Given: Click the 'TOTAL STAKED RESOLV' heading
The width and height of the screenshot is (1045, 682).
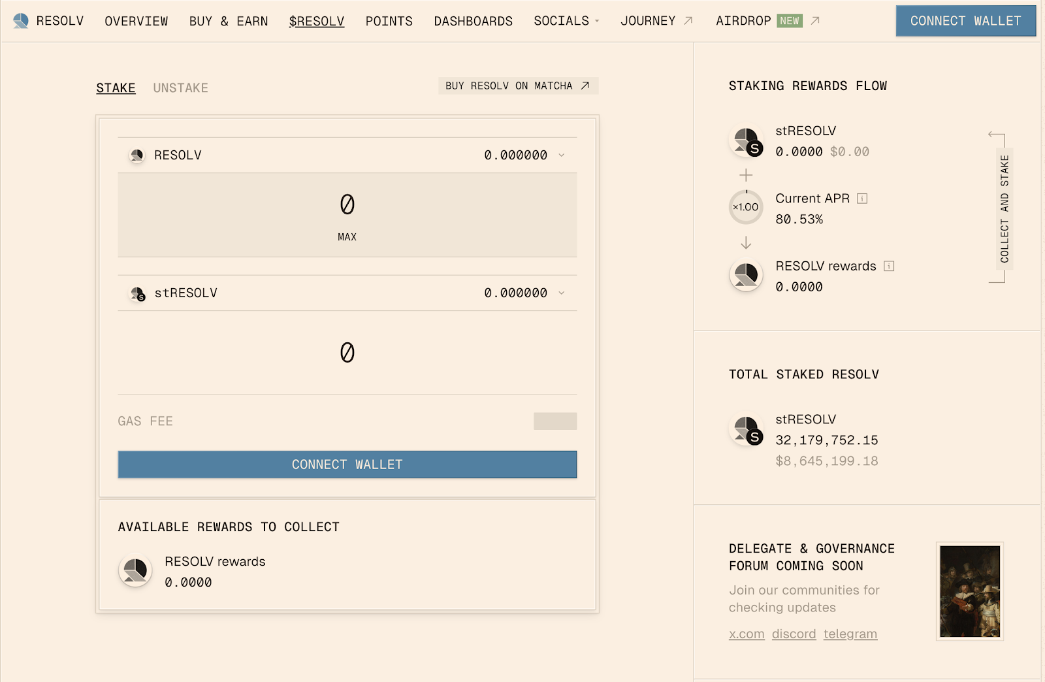Looking at the screenshot, I should 804,374.
